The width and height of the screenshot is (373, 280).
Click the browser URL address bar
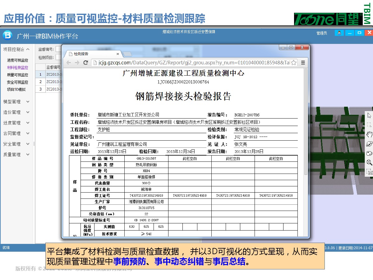pos(193,63)
